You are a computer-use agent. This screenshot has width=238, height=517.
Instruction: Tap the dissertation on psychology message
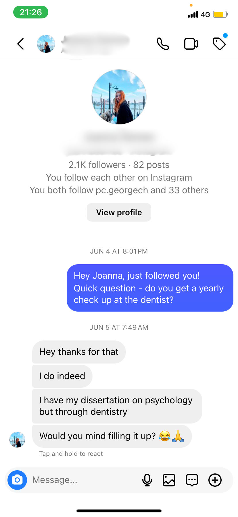117,406
